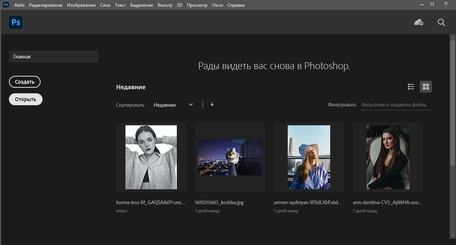Open the ann-danilina portrait thumbnail
The width and height of the screenshot is (456, 245).
pos(388,157)
